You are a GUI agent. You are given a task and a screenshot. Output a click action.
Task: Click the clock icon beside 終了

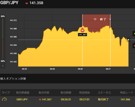[95, 19]
